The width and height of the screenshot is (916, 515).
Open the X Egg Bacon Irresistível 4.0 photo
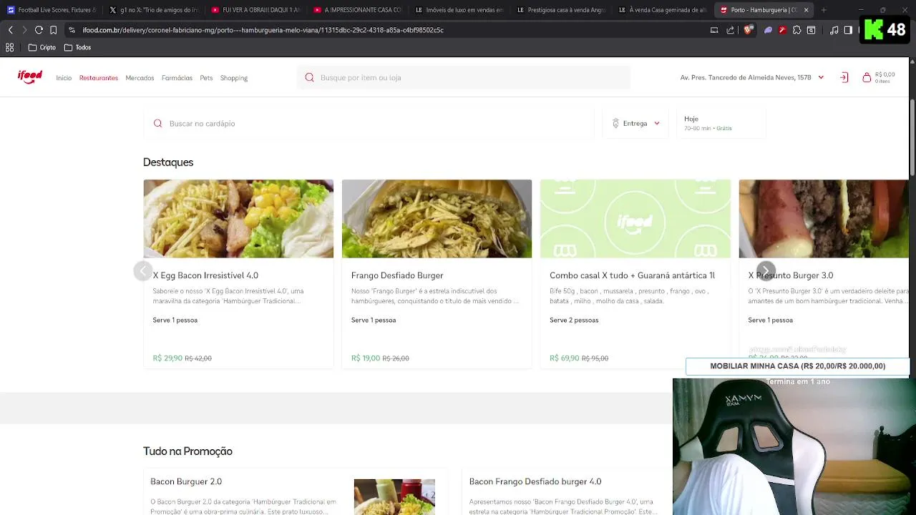(238, 219)
